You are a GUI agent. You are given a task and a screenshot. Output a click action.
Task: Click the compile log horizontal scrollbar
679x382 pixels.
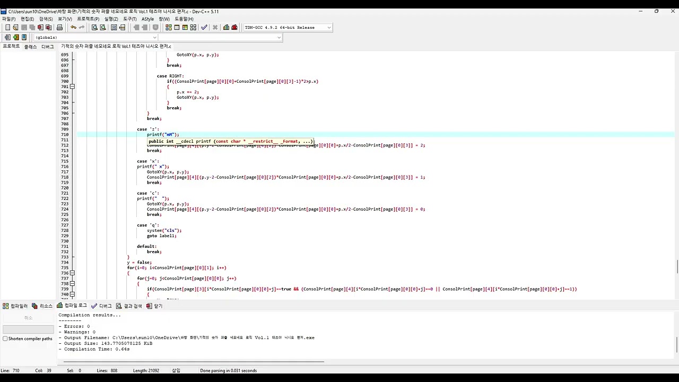tap(194, 362)
